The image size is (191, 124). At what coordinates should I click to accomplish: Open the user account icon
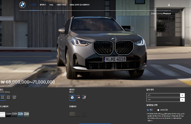click(169, 5)
